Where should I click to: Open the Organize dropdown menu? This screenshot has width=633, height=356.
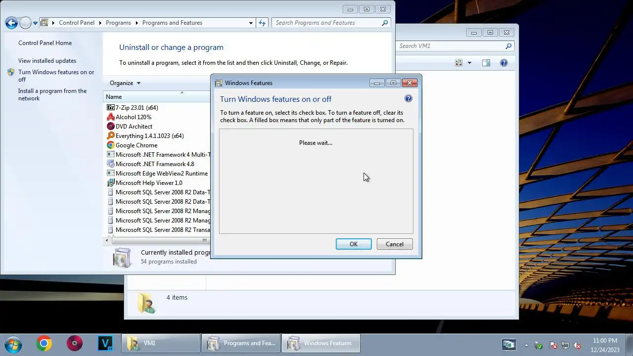click(x=125, y=83)
